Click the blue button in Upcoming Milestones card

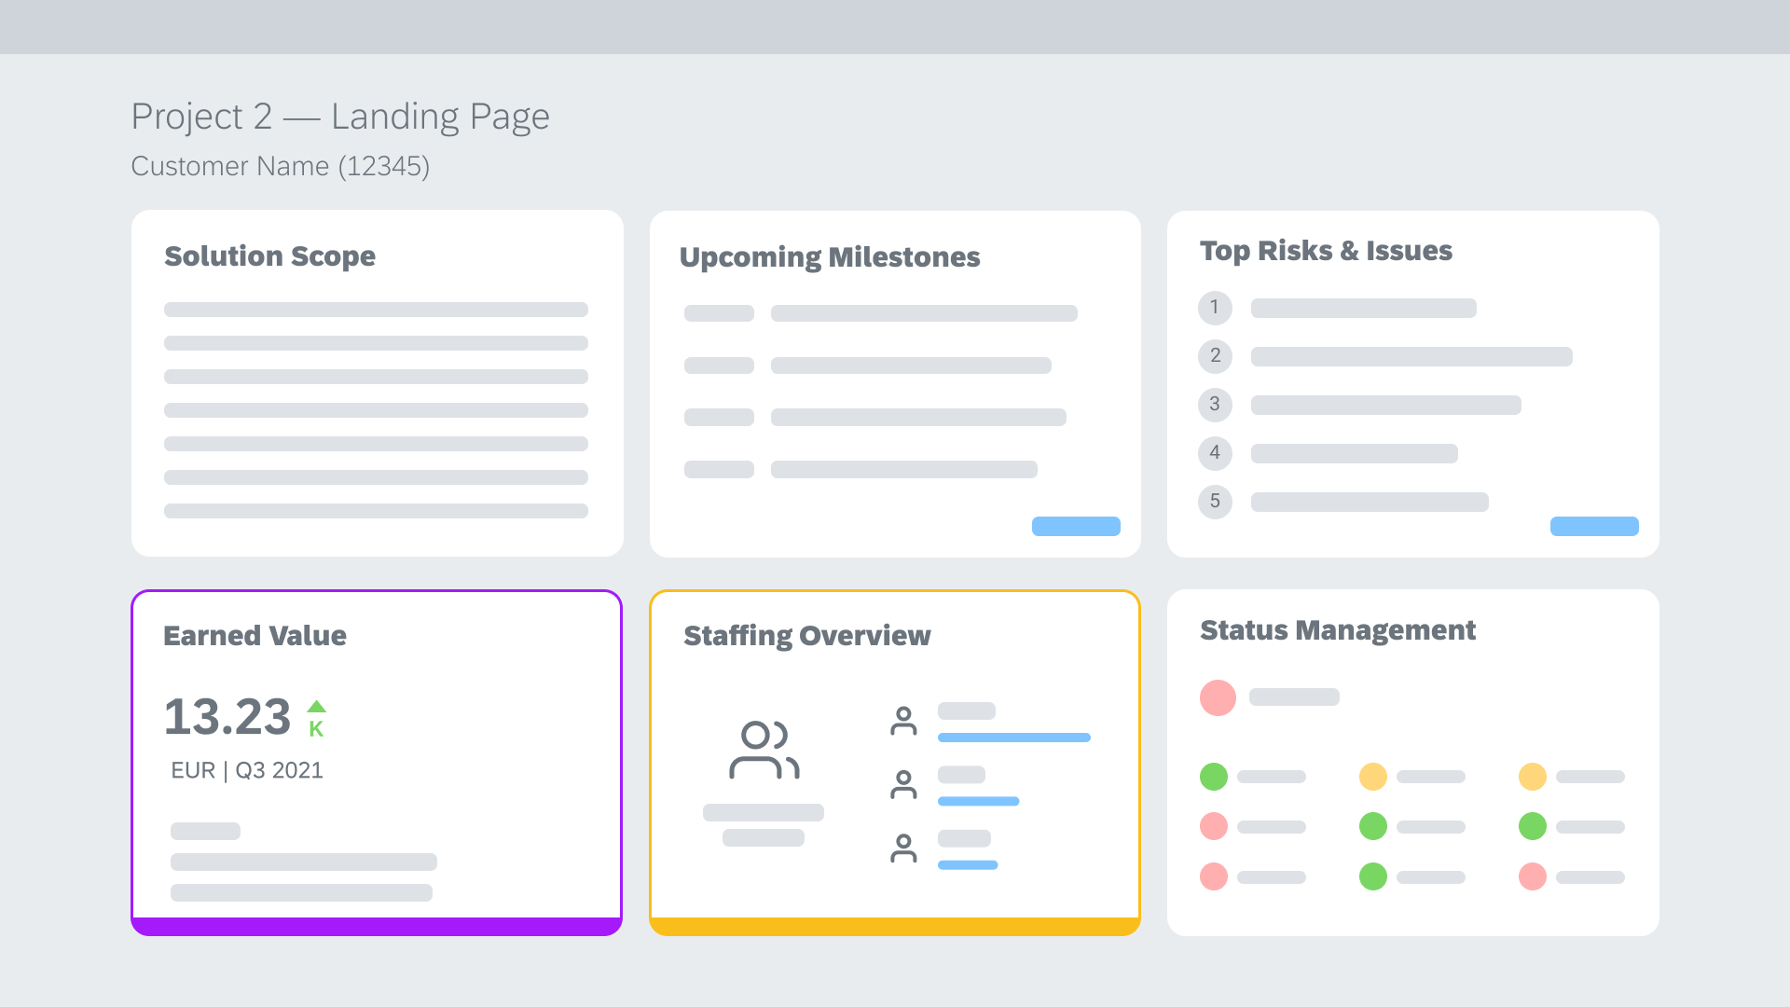pos(1076,526)
